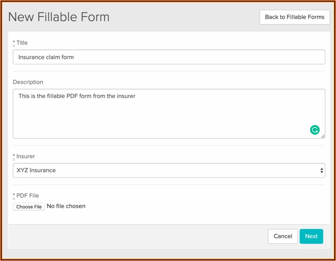The height and width of the screenshot is (261, 336).
Task: Click the "No file chosen" text
Action: coord(66,206)
